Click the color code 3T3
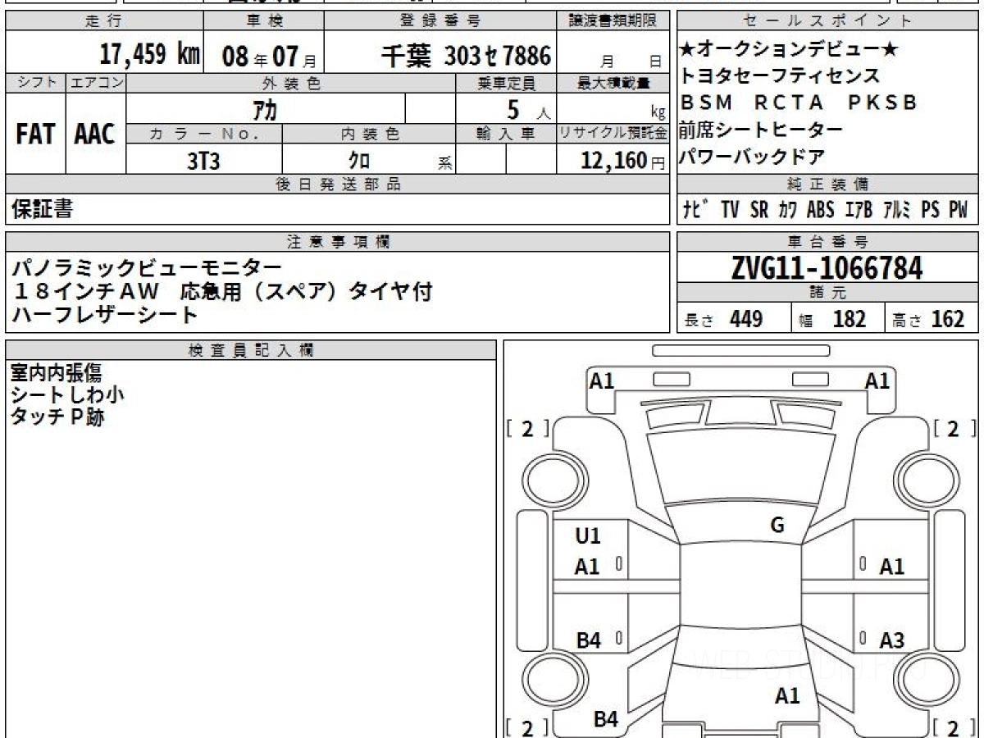Image resolution: width=984 pixels, height=738 pixels. point(203,162)
